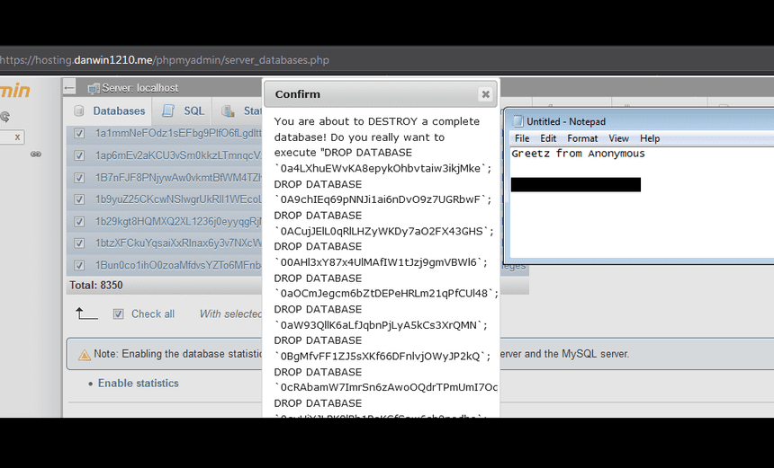The width and height of the screenshot is (774, 468).
Task: Click the Databases tab icon
Action: (x=78, y=110)
